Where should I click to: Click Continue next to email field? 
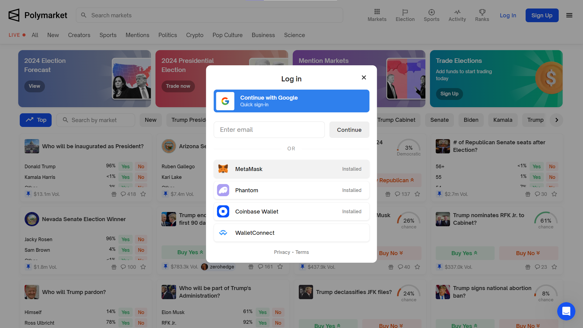coord(349,130)
